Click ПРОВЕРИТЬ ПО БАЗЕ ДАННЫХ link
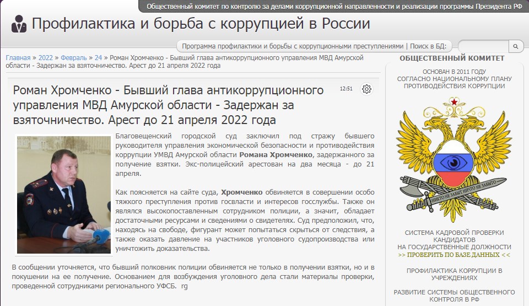The height and width of the screenshot is (306, 529). click(454, 255)
